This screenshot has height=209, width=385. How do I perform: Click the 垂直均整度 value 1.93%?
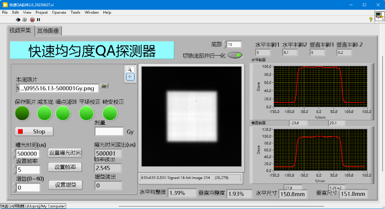point(240,194)
